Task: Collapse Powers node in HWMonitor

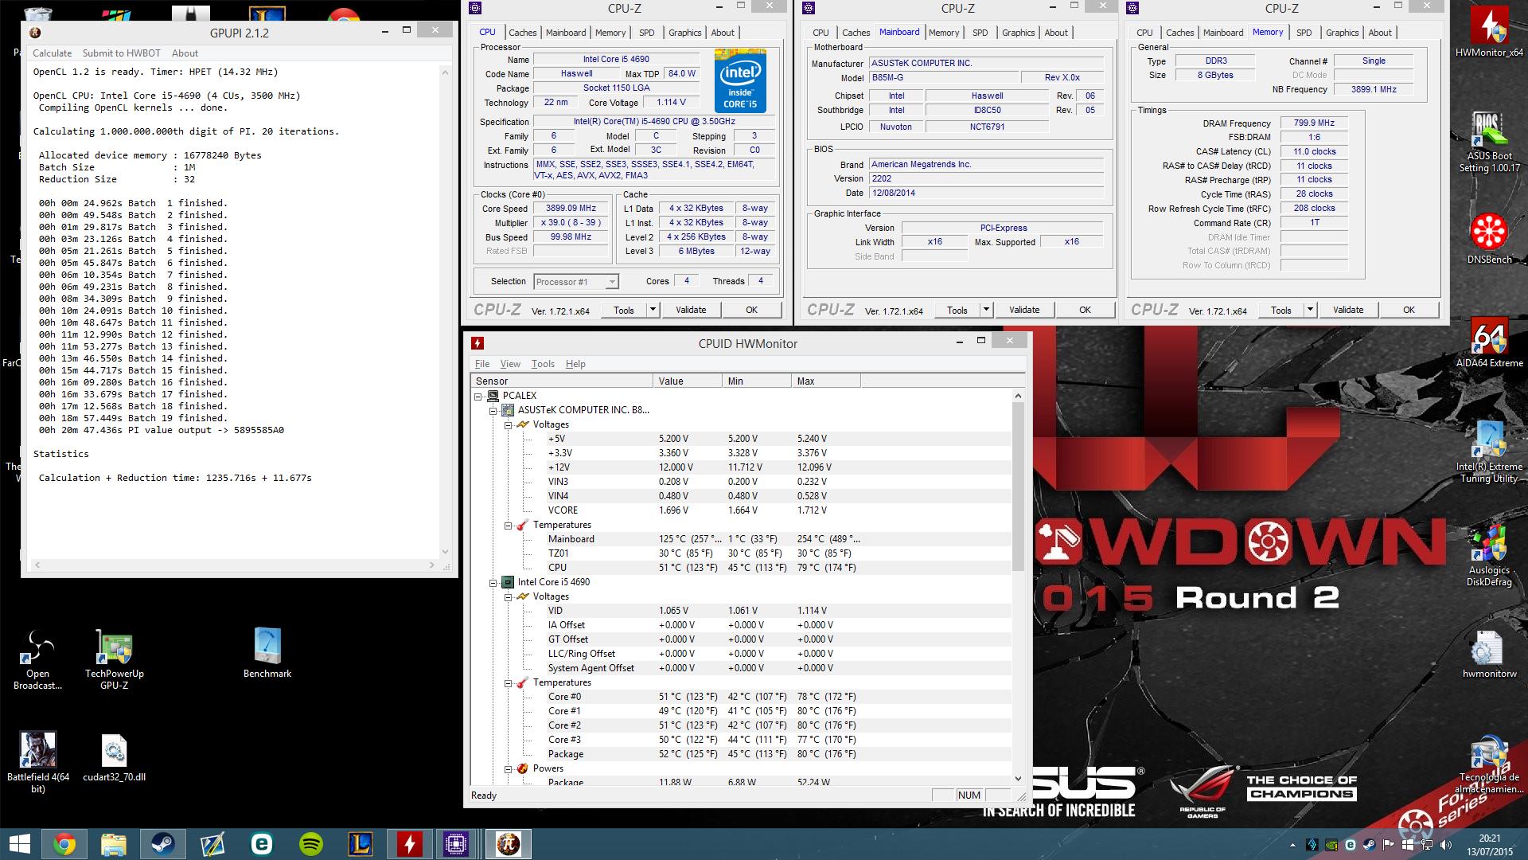Action: coord(508,768)
